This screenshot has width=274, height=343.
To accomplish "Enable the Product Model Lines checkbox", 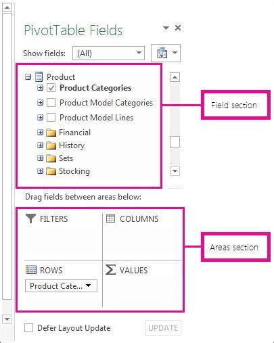I will point(51,118).
